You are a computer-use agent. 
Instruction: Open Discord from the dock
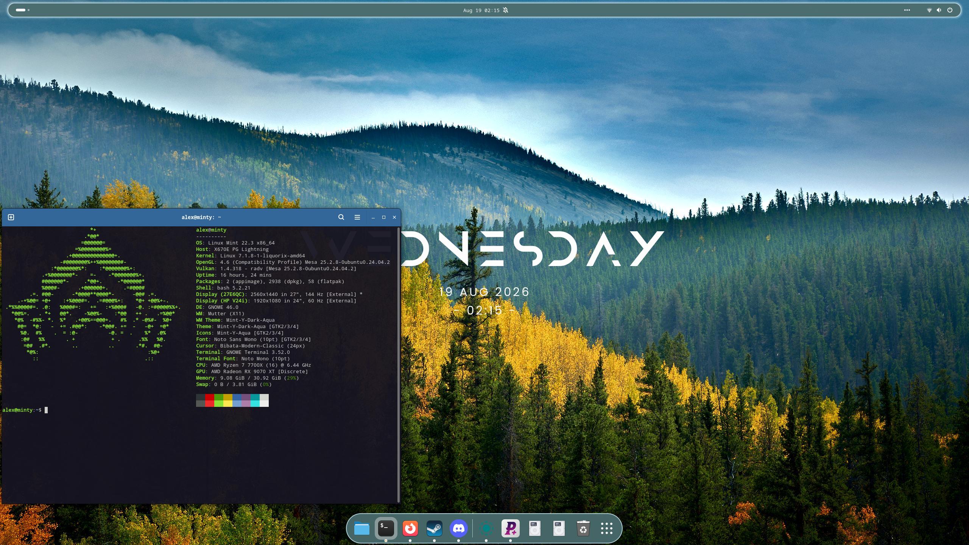point(458,528)
